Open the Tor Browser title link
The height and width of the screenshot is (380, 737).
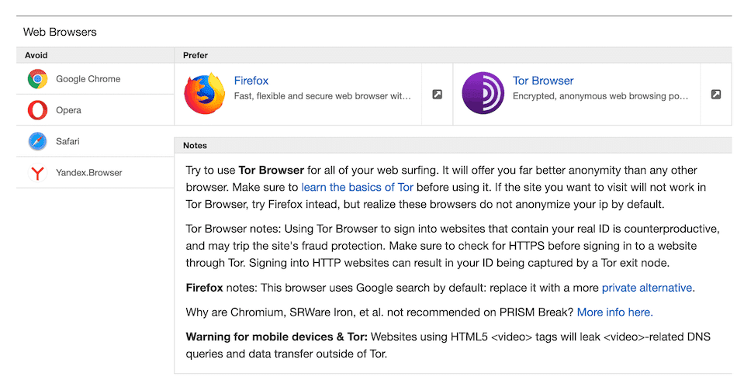[543, 81]
